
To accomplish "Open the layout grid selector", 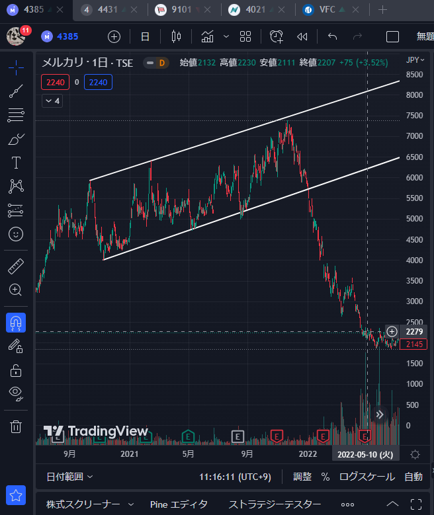I will coord(245,36).
